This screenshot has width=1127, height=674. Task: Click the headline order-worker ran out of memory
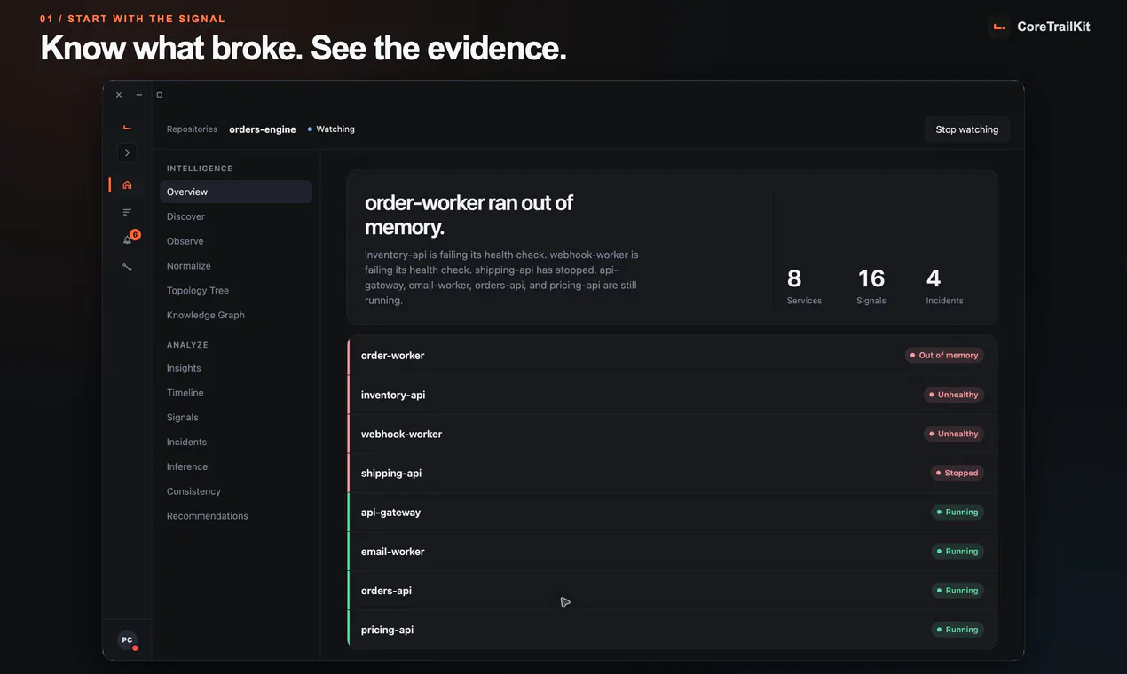tap(469, 215)
